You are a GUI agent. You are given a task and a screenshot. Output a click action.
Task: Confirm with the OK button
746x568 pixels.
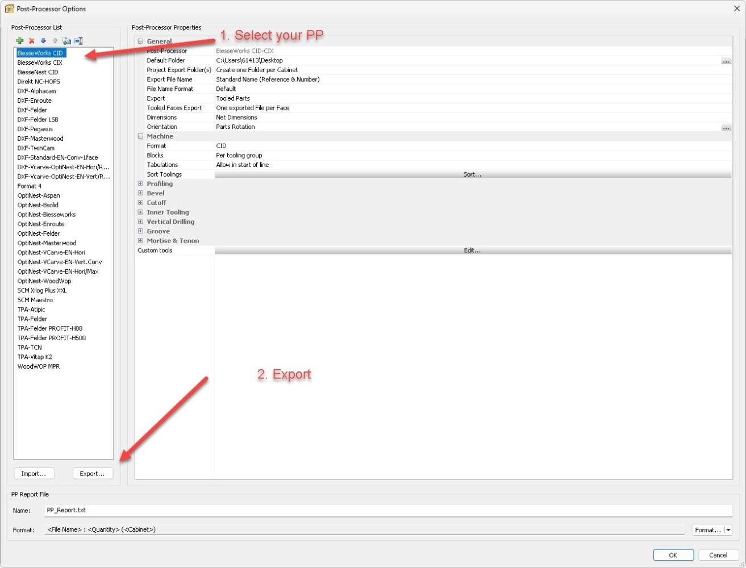click(x=673, y=555)
